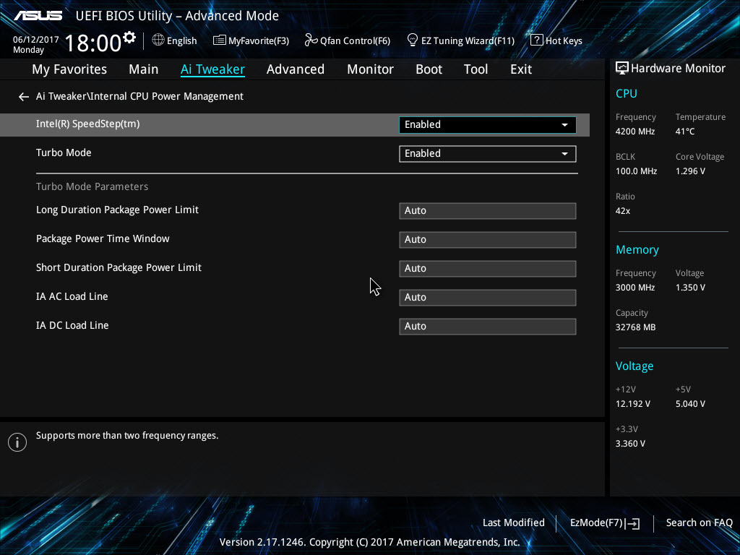Click the IA DC Load Line label
Screen dimensions: 740x555
coord(72,326)
